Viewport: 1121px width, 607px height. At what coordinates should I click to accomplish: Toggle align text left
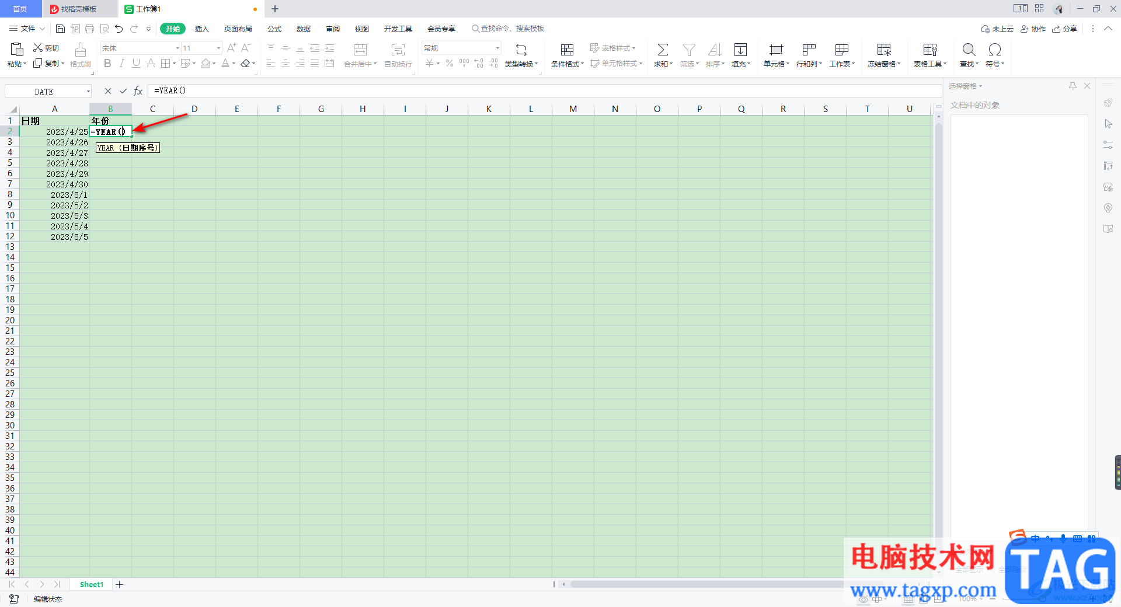coord(271,63)
